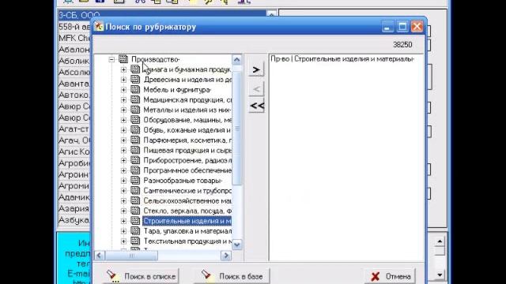506x284 pixels.
Task: Click the tree horizontal scrollbar thumb
Action: click(x=131, y=256)
